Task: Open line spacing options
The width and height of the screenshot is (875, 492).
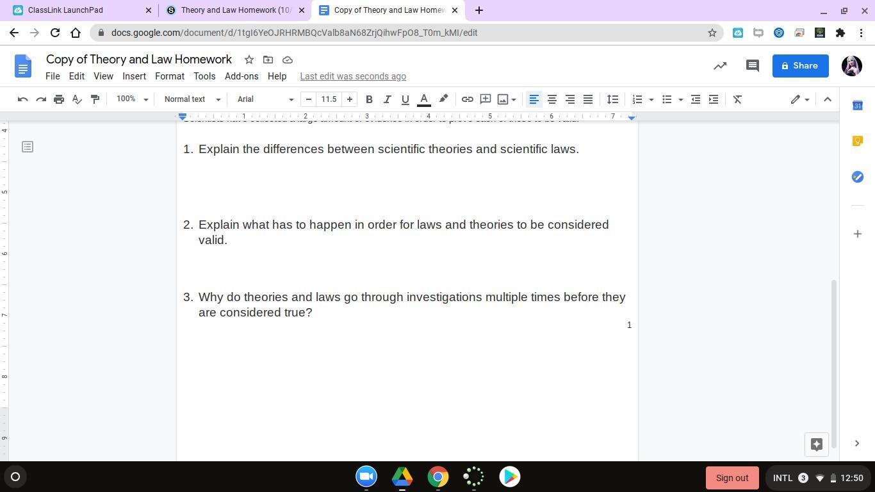Action: click(613, 99)
